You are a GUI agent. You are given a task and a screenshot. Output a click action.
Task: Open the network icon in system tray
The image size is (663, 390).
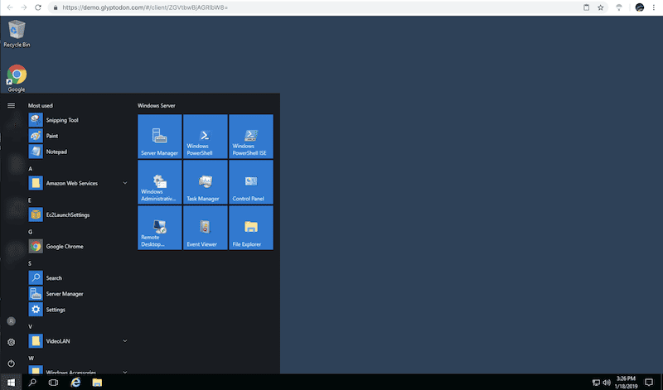[x=596, y=383]
